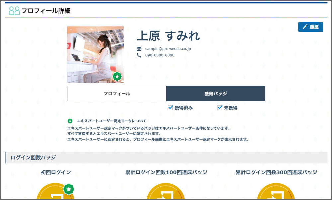Click the green star beside エキスパートユーザー認定マークについて
Viewport: 332px width, 200px height.
[70, 121]
